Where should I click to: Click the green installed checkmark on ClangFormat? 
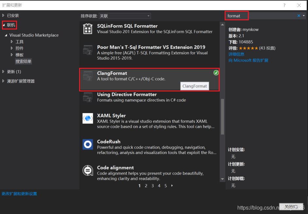pyautogui.click(x=216, y=73)
